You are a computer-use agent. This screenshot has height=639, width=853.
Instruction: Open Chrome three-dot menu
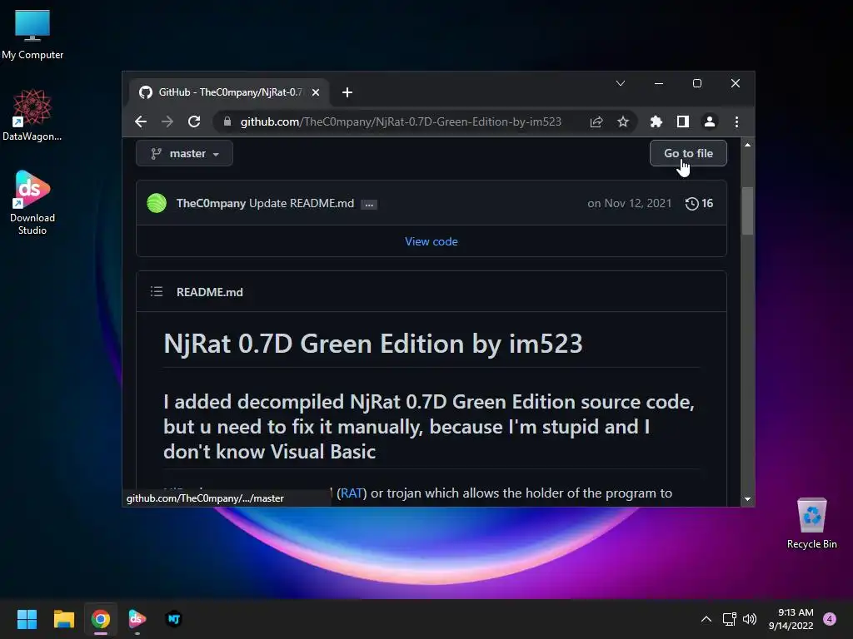pos(736,121)
